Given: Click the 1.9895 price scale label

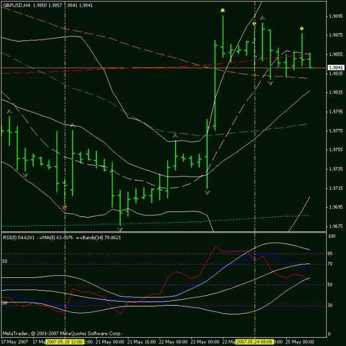Looking at the screenshot, I should click(x=336, y=16).
